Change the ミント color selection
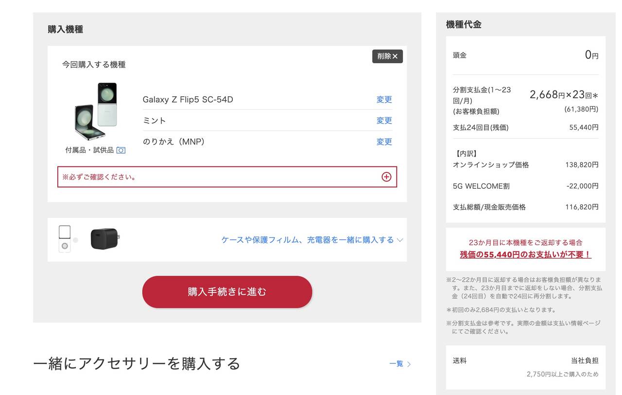The width and height of the screenshot is (622, 395). tap(384, 121)
